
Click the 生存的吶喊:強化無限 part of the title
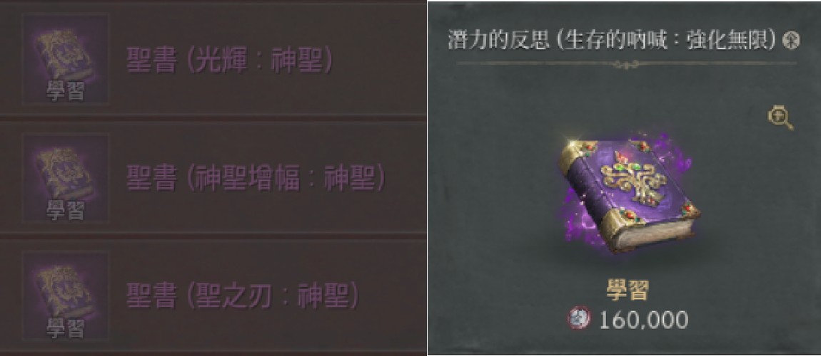668,41
